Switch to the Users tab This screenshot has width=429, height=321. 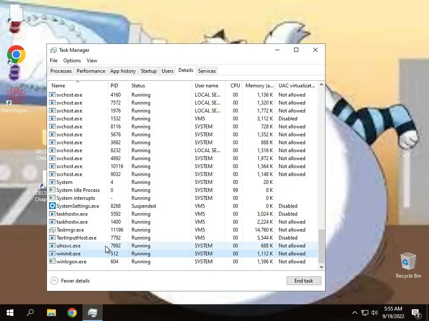[168, 71]
